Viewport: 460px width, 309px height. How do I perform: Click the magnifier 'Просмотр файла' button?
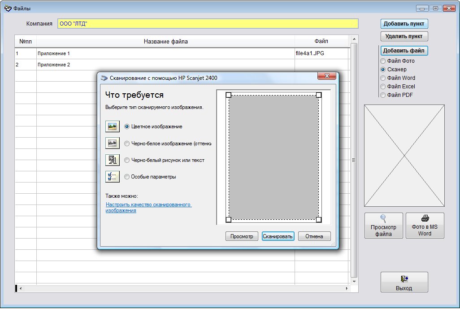[x=383, y=226]
